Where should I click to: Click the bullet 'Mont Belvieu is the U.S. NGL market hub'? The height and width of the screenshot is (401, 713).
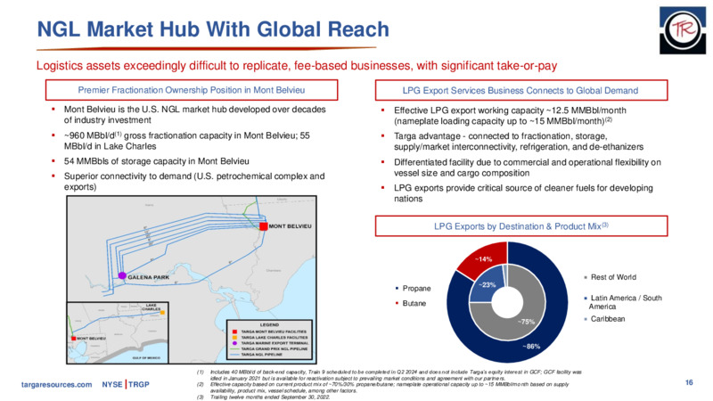[x=194, y=115]
